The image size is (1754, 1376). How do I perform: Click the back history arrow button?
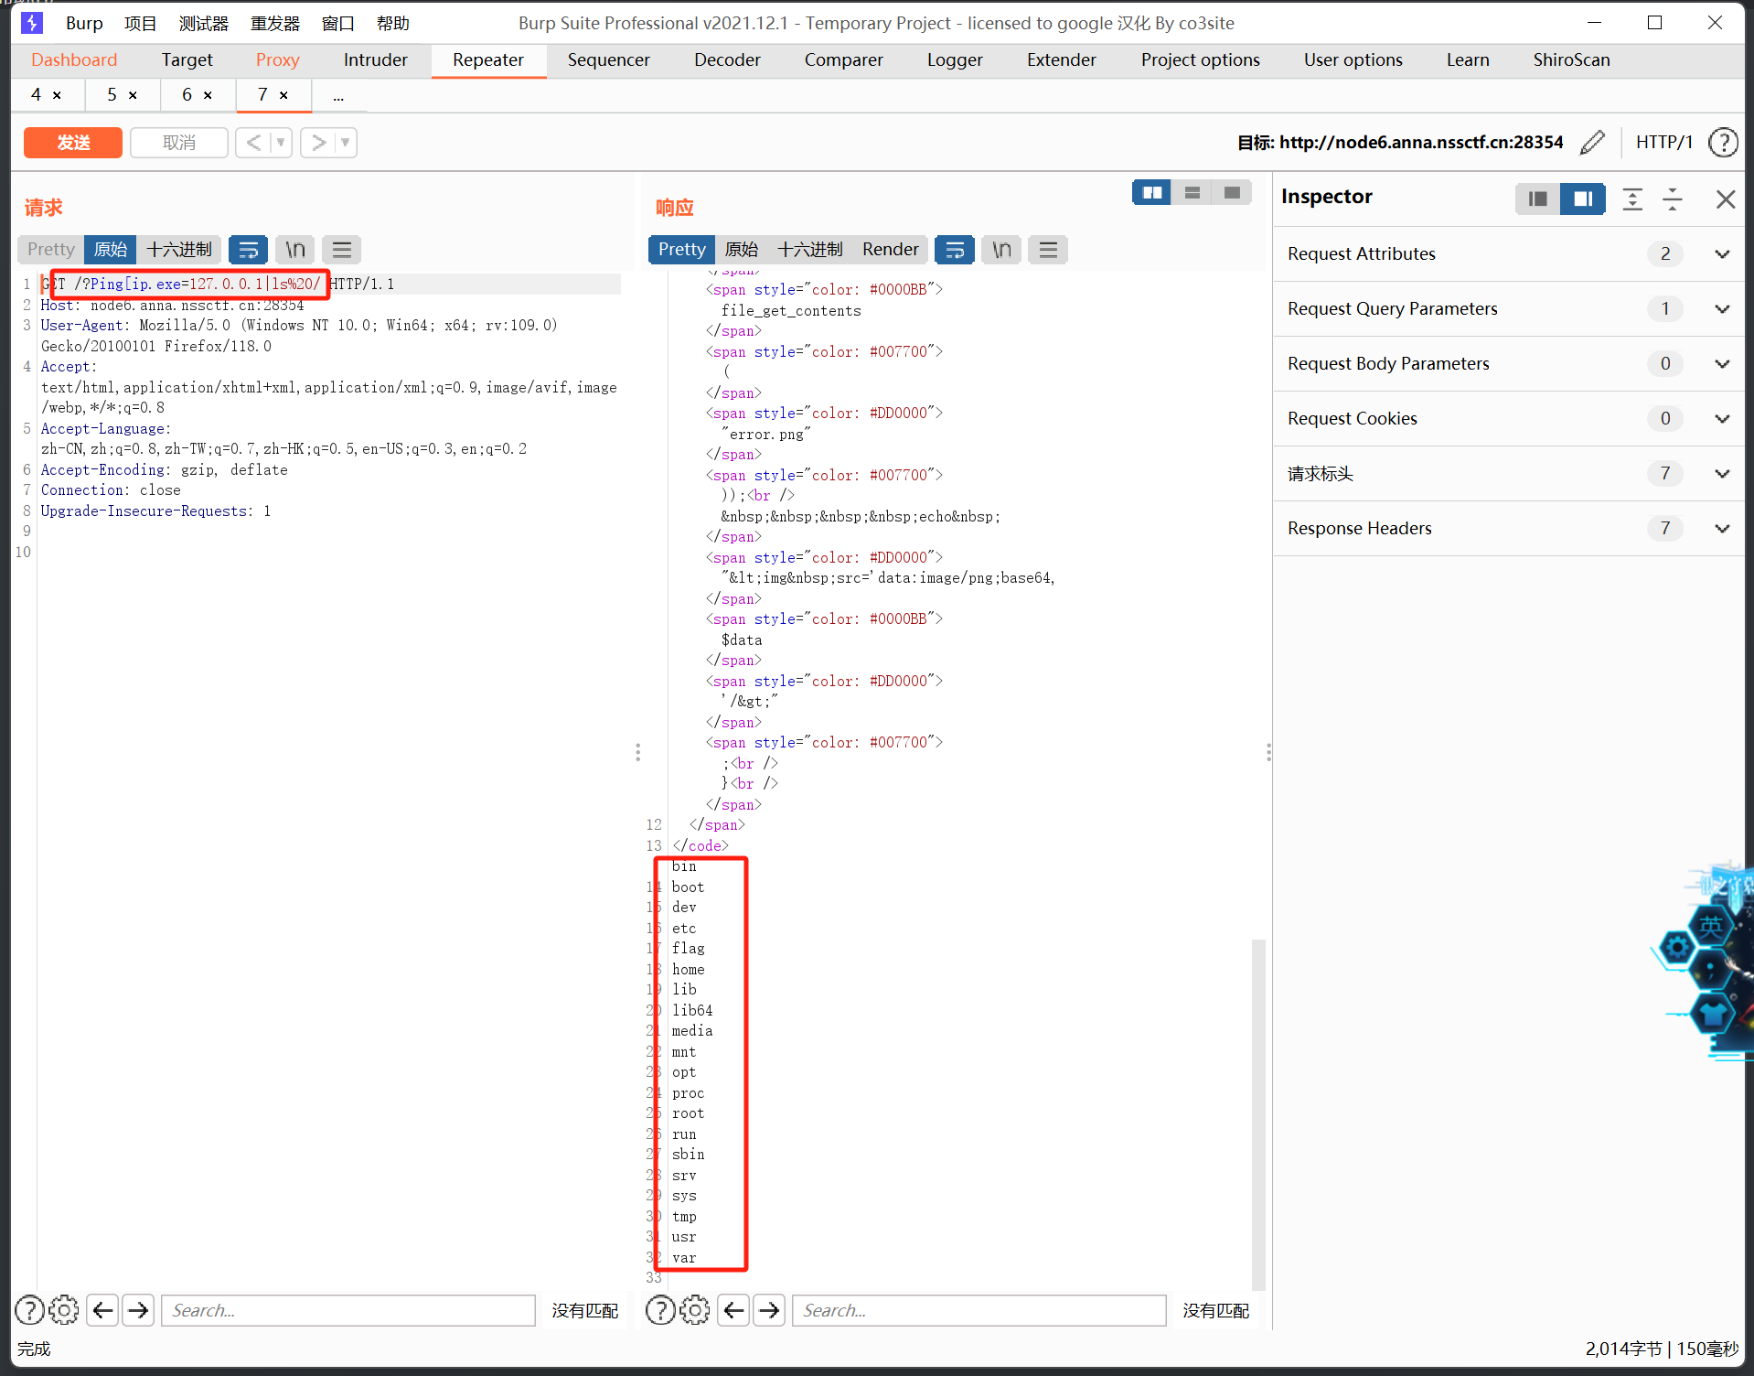pos(253,142)
